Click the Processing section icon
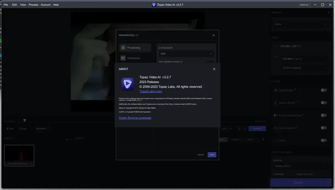Screen dimensions: 335x190 (123, 48)
